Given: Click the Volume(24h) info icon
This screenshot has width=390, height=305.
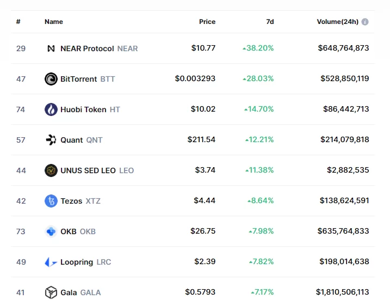Looking at the screenshot, I should pos(365,22).
